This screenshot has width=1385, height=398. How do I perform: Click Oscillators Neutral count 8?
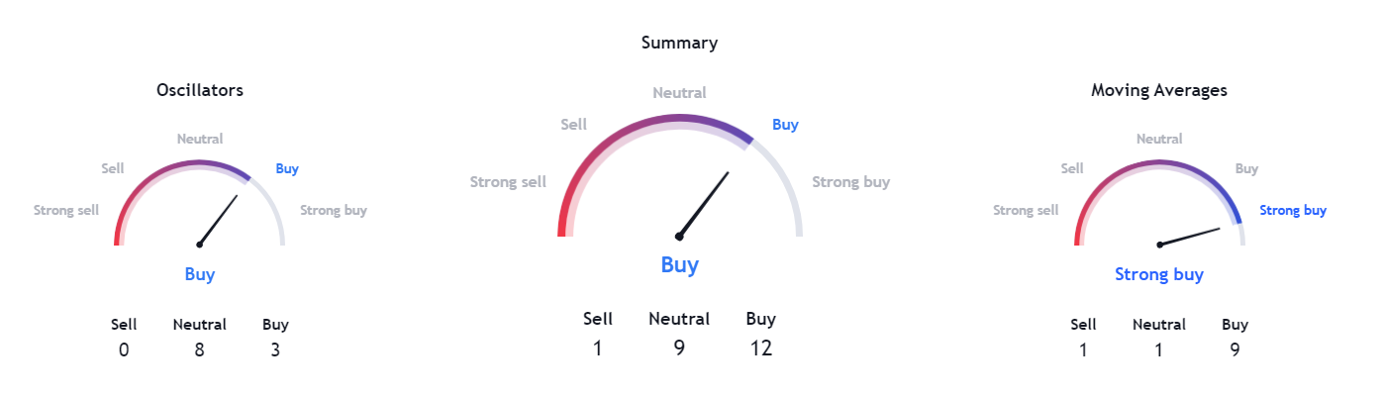pyautogui.click(x=200, y=349)
